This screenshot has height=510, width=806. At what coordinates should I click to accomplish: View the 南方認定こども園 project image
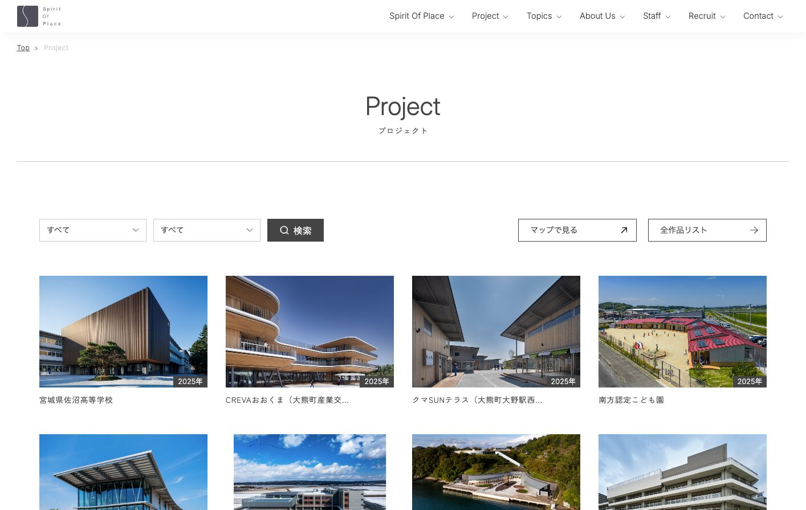[682, 331]
